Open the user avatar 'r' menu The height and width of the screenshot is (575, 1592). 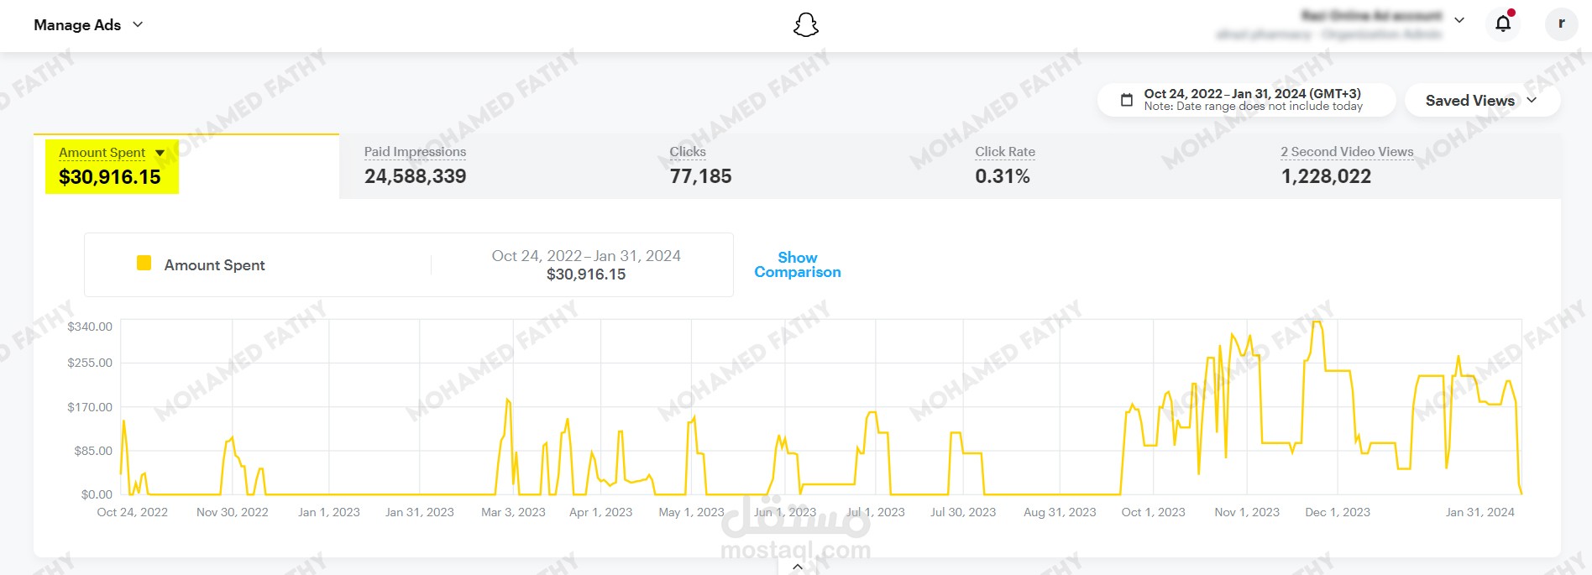[1561, 24]
